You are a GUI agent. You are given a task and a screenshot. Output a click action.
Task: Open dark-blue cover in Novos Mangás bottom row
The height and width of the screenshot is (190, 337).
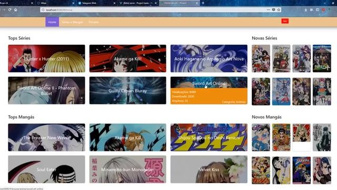coord(302,170)
